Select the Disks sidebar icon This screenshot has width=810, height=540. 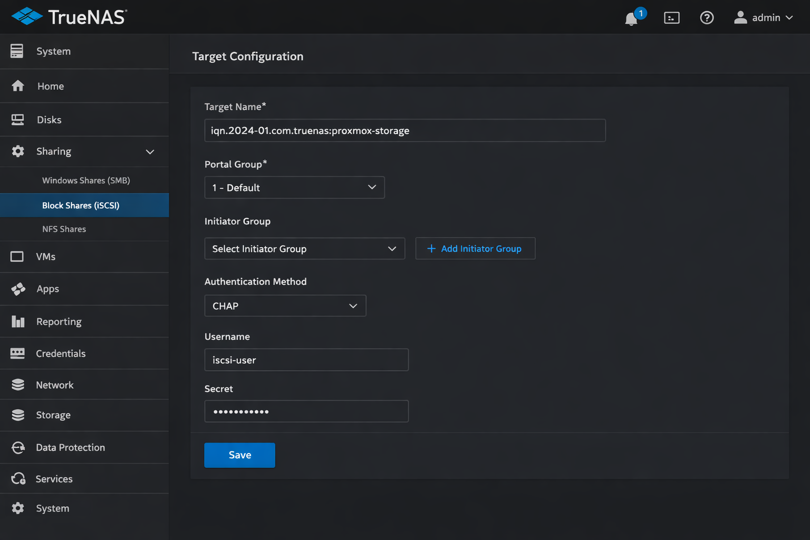pos(18,119)
